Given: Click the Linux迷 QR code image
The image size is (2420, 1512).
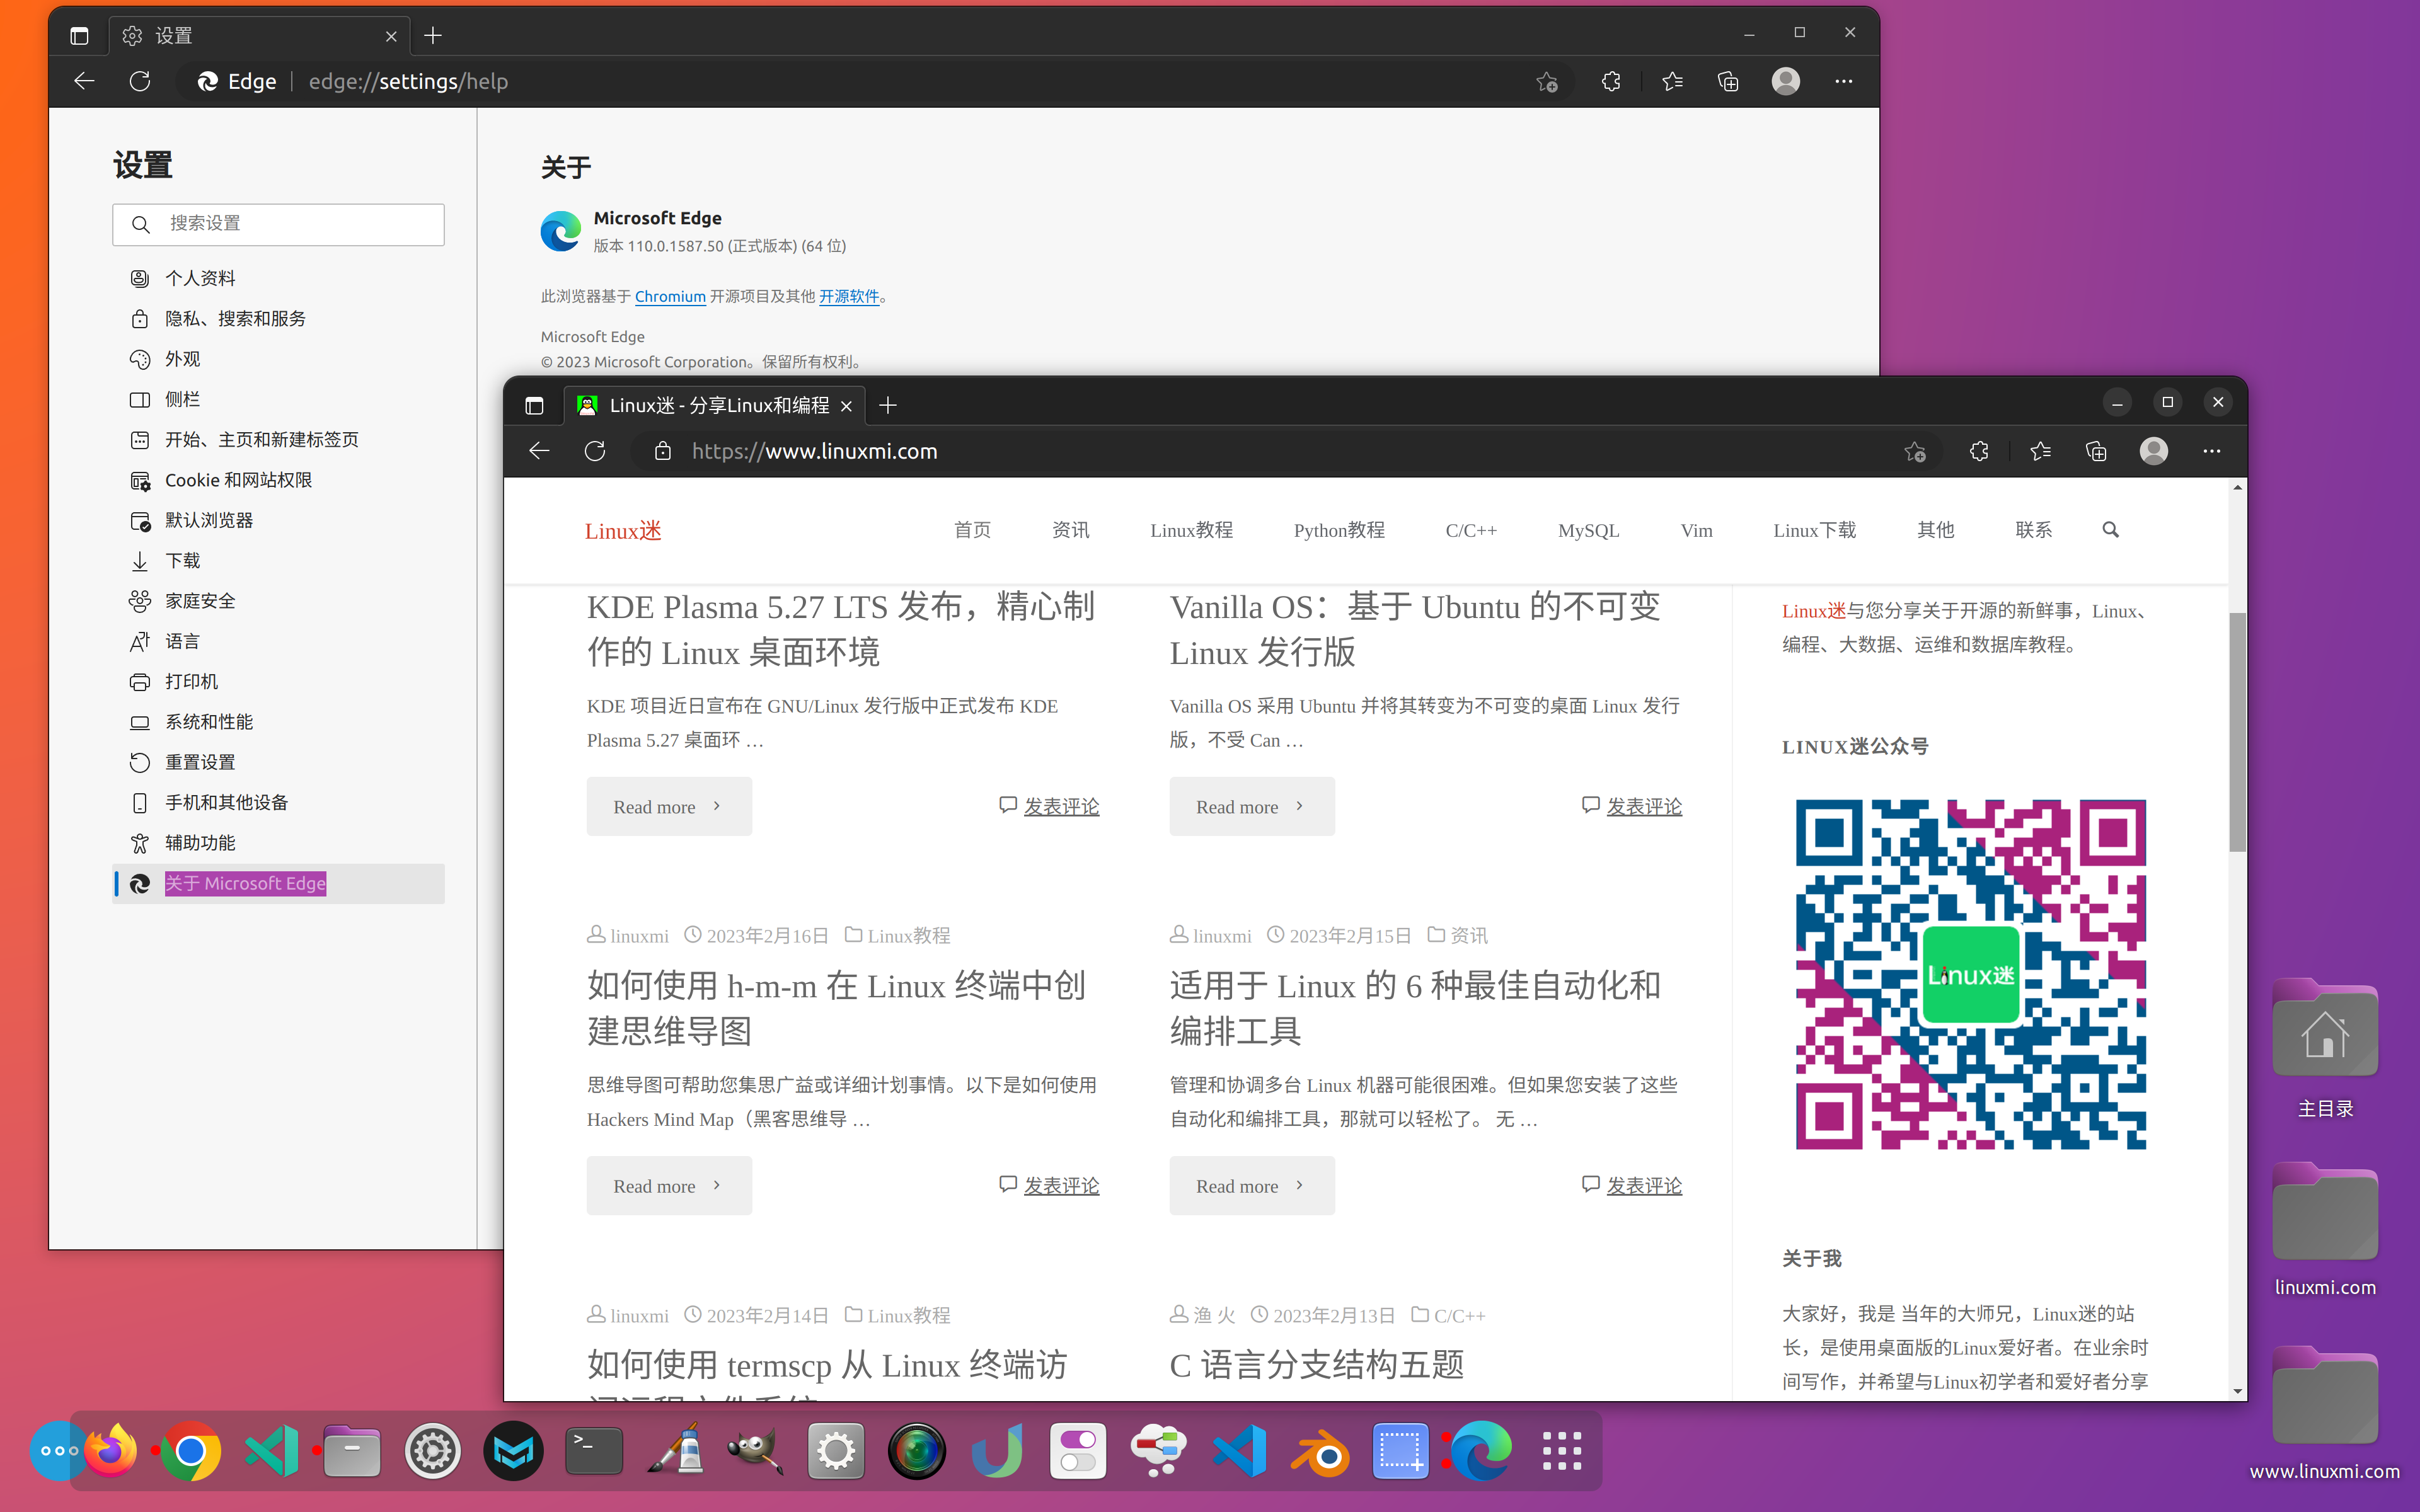Looking at the screenshot, I should tap(1970, 974).
